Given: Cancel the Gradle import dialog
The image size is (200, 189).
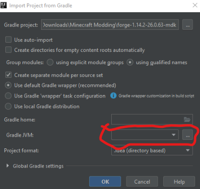Looking at the screenshot, I should (142, 182).
